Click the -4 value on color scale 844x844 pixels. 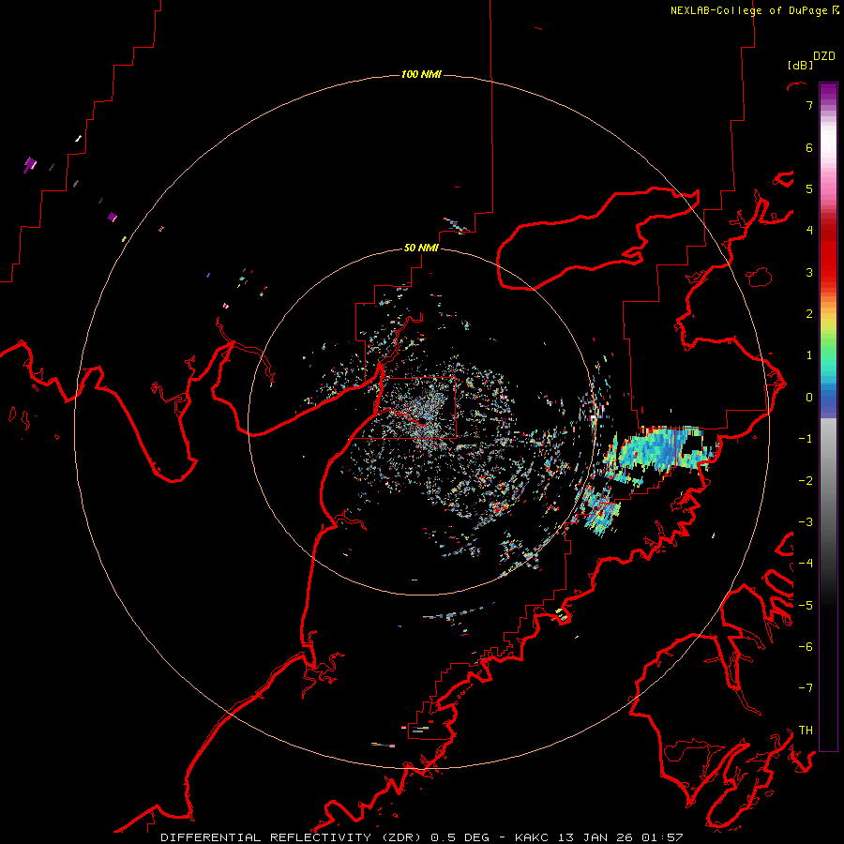tap(806, 564)
